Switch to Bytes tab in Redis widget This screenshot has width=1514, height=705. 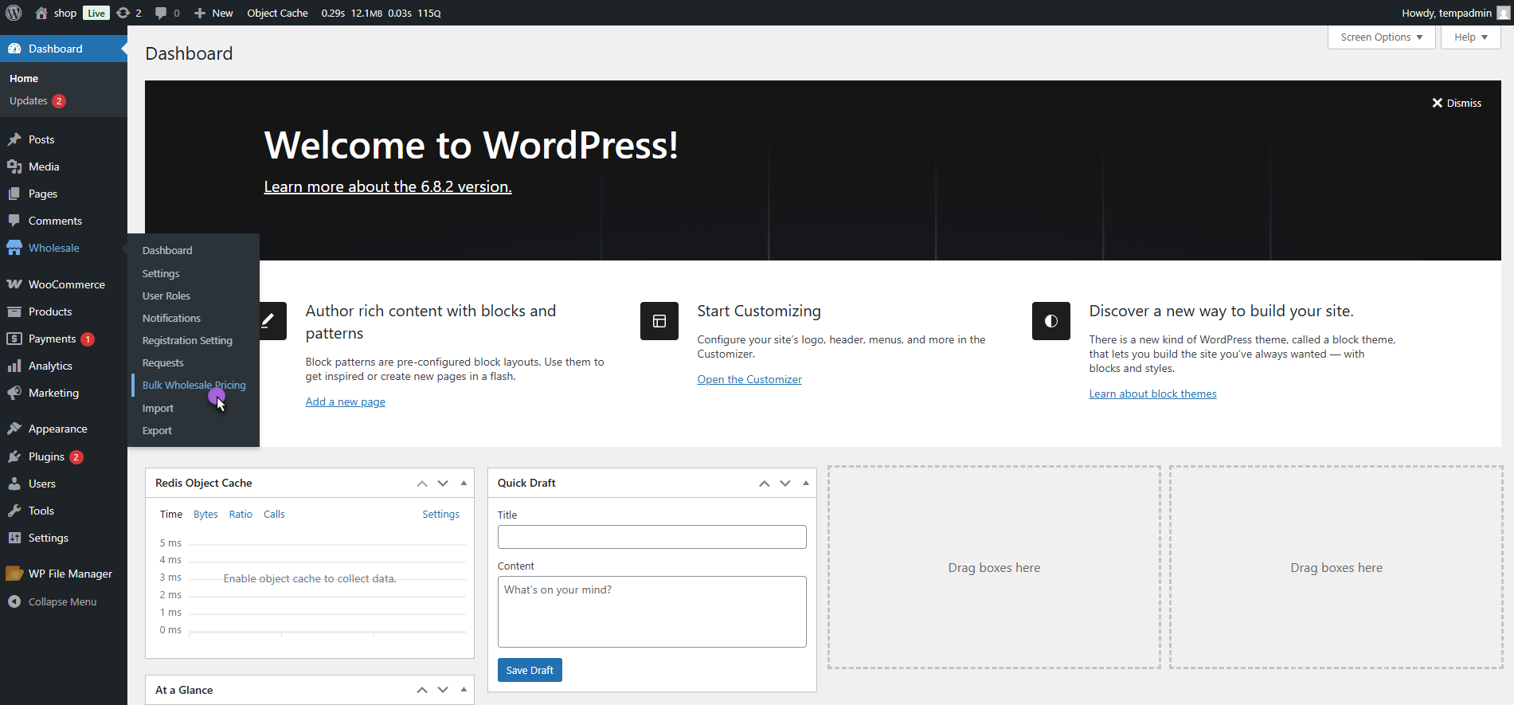click(x=205, y=514)
